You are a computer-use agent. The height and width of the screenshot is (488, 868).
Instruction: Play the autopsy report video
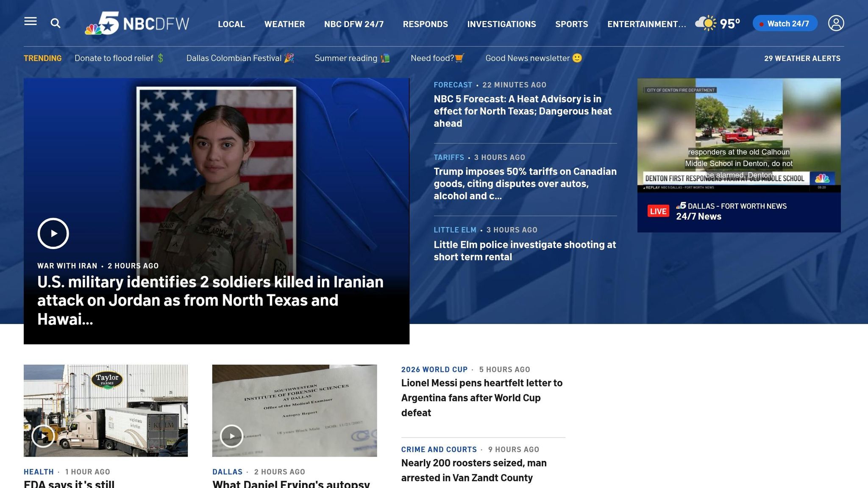231,436
